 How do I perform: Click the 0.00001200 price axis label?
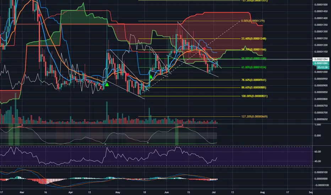[x=321, y=45]
